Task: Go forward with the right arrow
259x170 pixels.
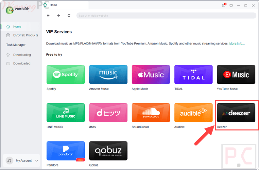Action: [x=59, y=16]
